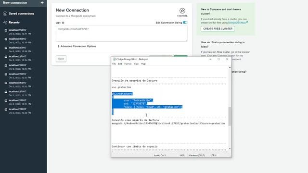Click 'How do I find my connection string' heading
308x173 pixels.
click(222, 44)
